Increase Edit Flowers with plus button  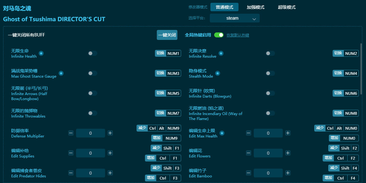pos(288,153)
